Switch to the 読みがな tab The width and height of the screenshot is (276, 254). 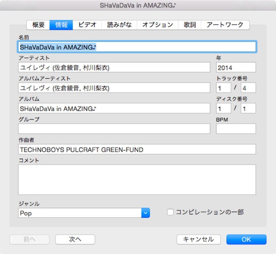coord(119,25)
